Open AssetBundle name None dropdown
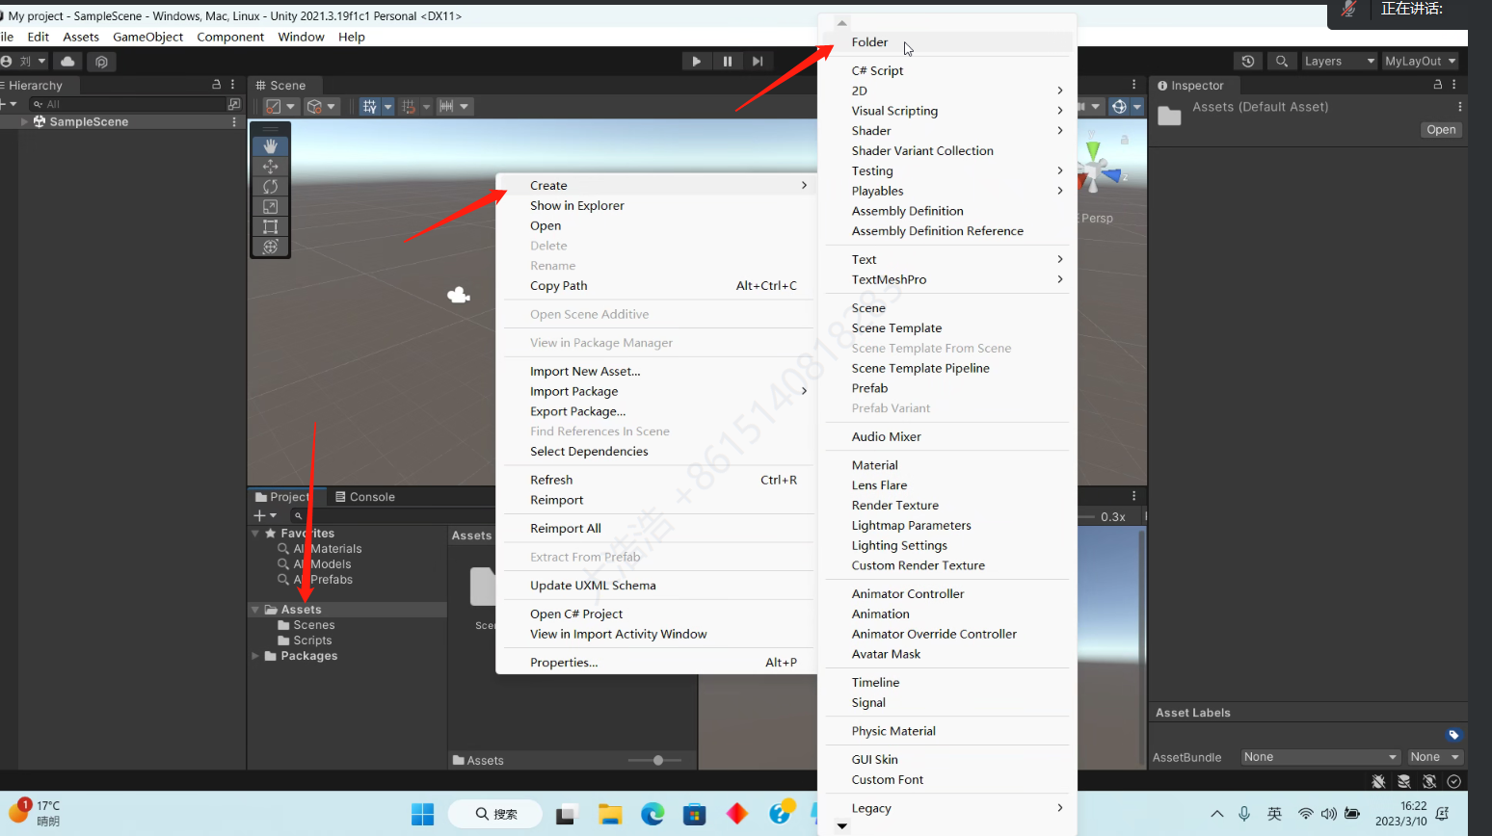The width and height of the screenshot is (1492, 836). click(1320, 757)
